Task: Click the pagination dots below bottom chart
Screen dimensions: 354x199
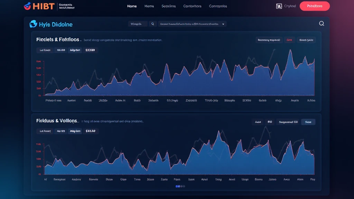Action: click(x=180, y=186)
